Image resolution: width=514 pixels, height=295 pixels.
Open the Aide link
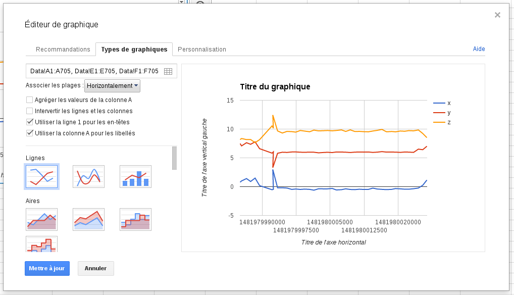[479, 49]
